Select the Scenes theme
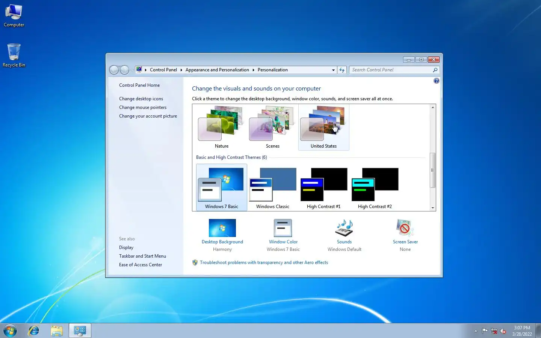 [x=272, y=127]
